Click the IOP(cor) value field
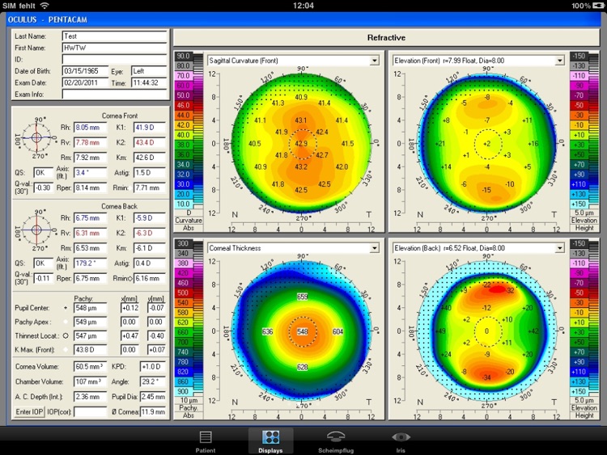The width and height of the screenshot is (607, 455). (x=89, y=412)
